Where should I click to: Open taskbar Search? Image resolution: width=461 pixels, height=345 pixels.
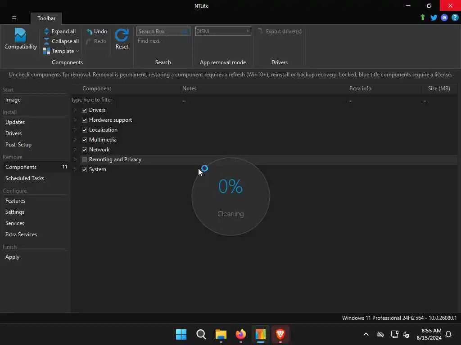201,334
